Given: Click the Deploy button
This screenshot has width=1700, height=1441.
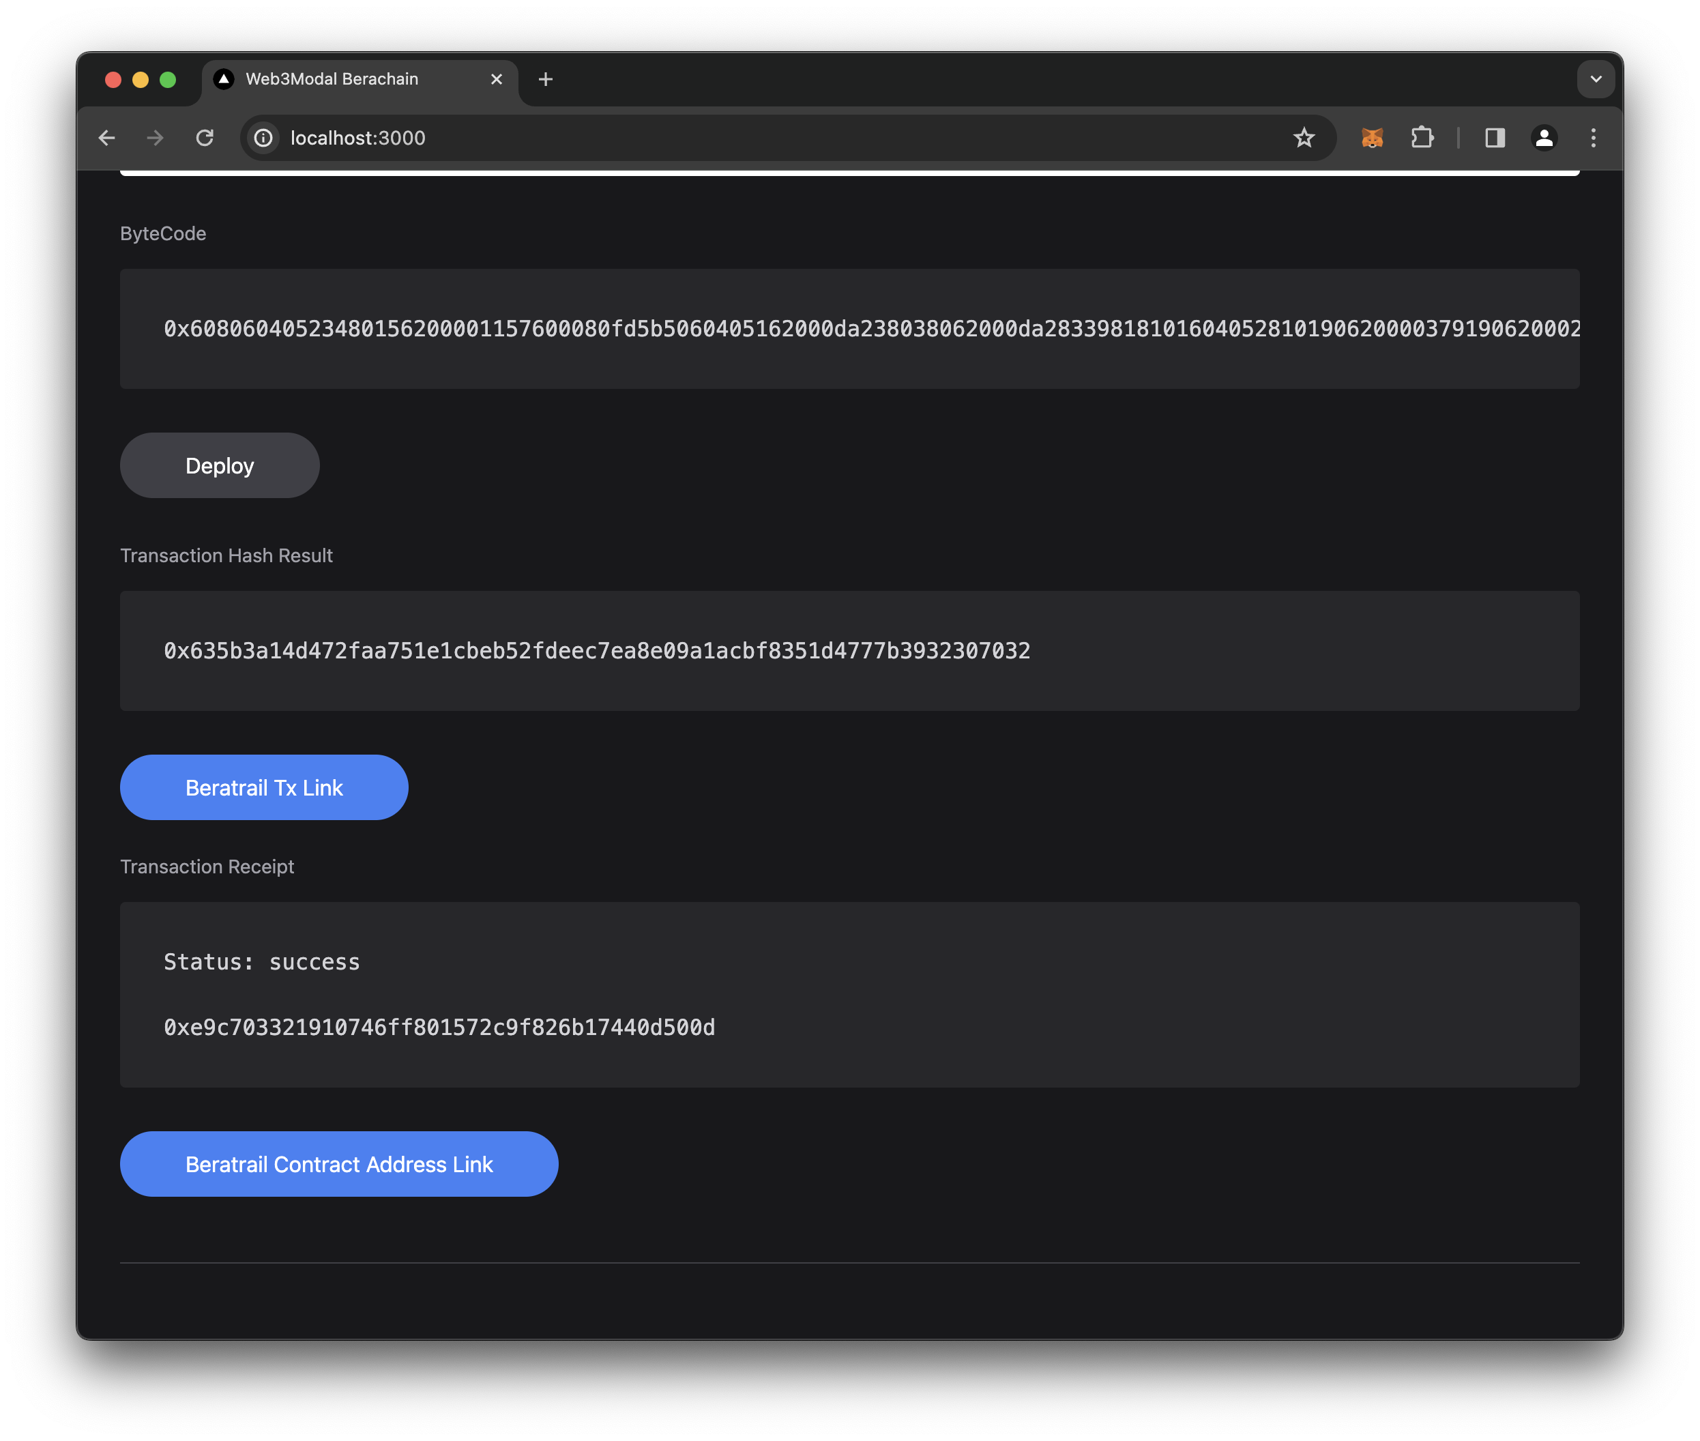Looking at the screenshot, I should pyautogui.click(x=220, y=465).
